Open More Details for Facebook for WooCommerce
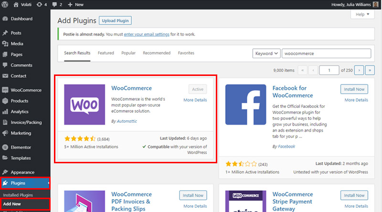The width and height of the screenshot is (382, 212). tap(356, 100)
